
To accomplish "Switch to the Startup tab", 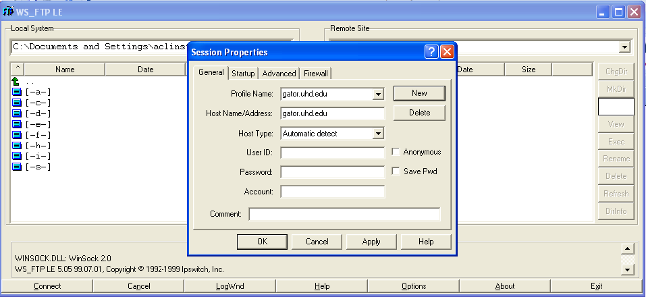I will (x=243, y=74).
